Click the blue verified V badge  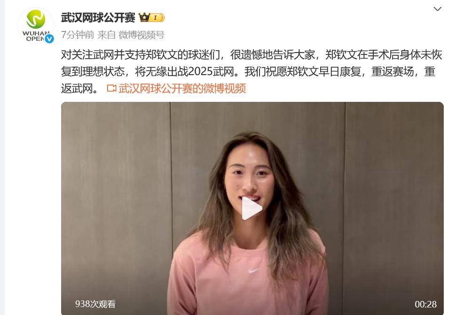tap(49, 38)
